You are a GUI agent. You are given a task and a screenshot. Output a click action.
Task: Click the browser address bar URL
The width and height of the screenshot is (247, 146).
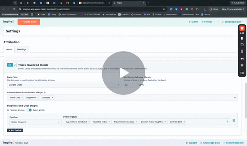[46, 9]
